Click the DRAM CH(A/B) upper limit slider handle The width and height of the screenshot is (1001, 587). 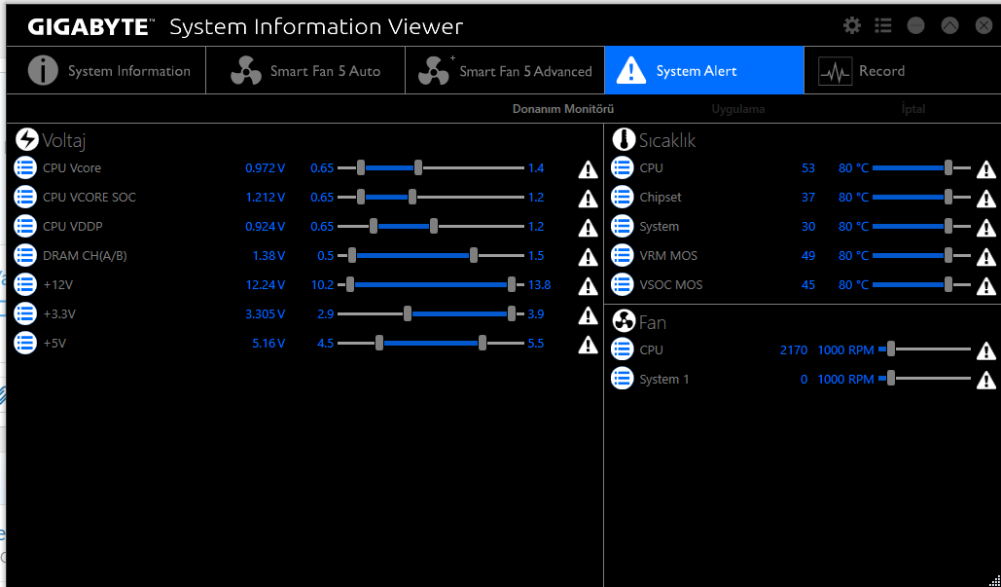474,255
